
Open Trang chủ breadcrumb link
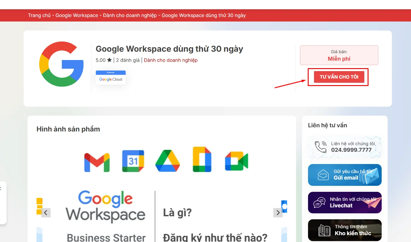tap(39, 15)
